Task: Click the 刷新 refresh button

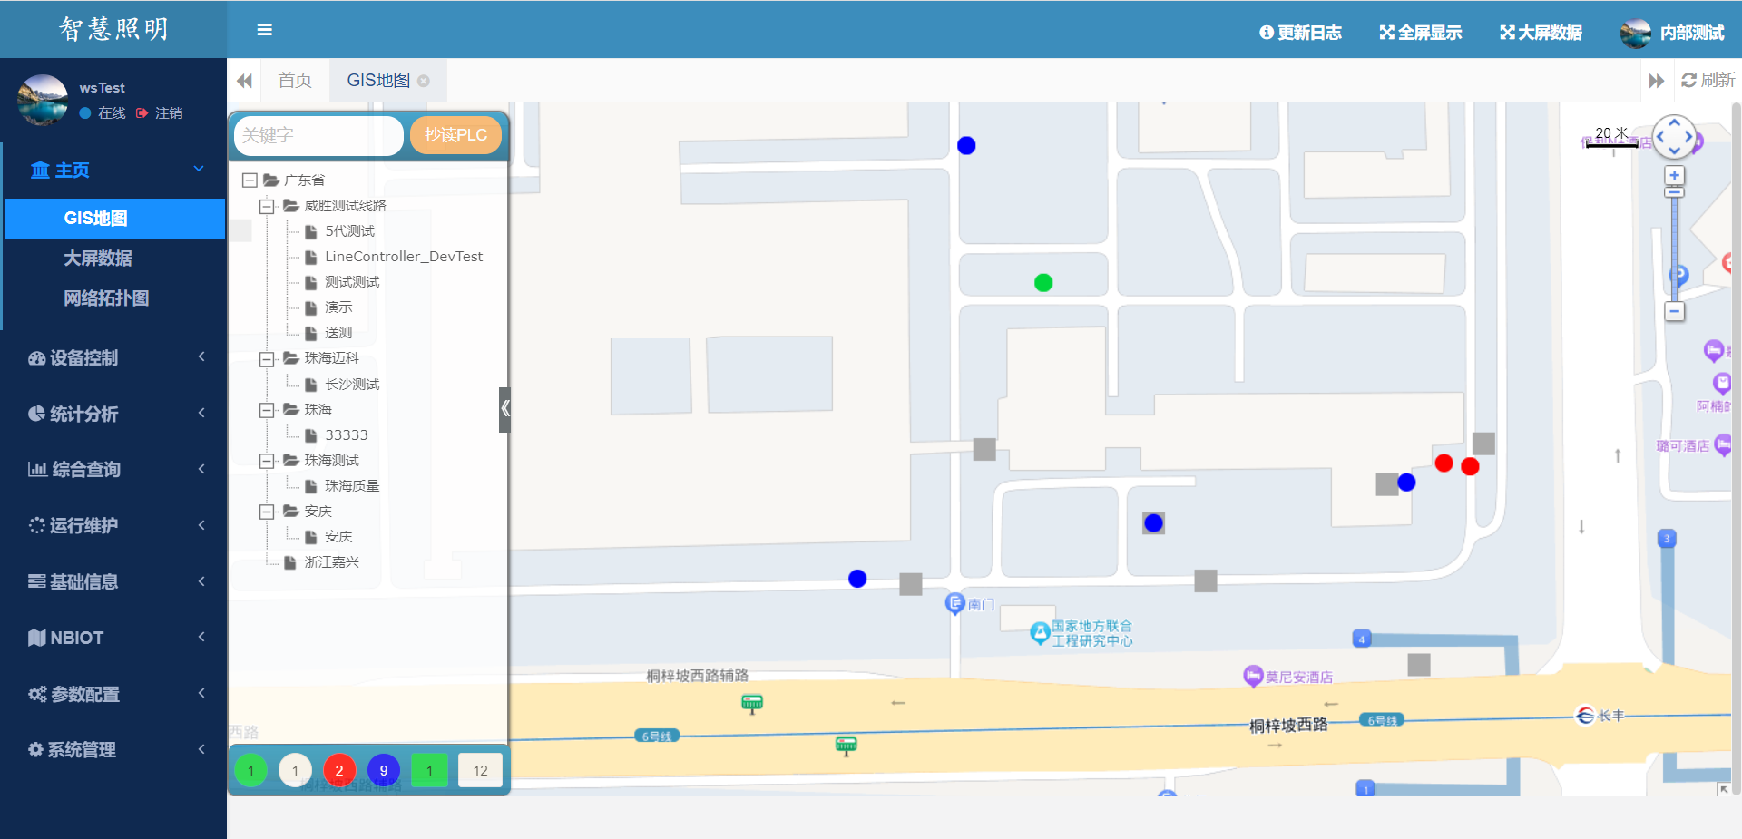Action: (1708, 81)
